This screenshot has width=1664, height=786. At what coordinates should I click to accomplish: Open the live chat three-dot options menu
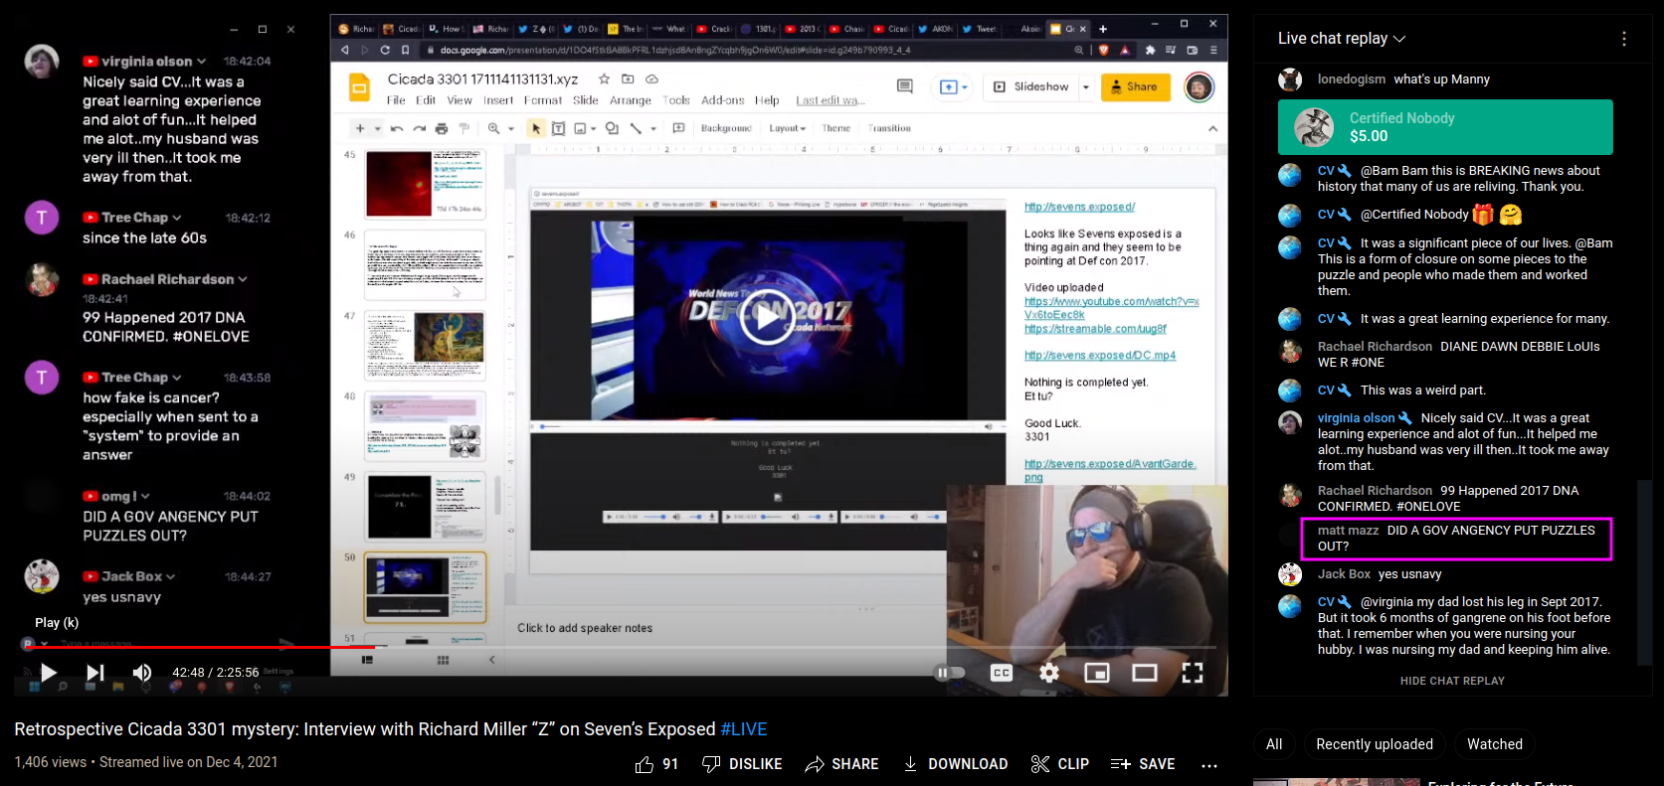pyautogui.click(x=1624, y=39)
